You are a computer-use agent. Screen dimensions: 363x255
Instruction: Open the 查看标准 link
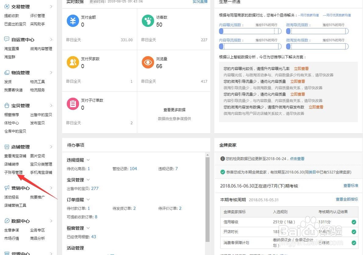pos(351,186)
